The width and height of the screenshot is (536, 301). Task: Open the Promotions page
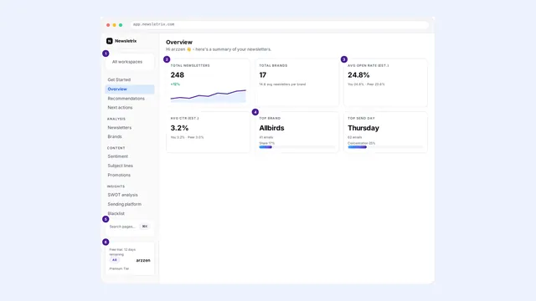[x=119, y=175]
